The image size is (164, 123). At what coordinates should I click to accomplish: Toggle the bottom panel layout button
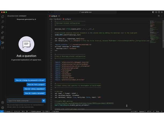(x=156, y=12)
